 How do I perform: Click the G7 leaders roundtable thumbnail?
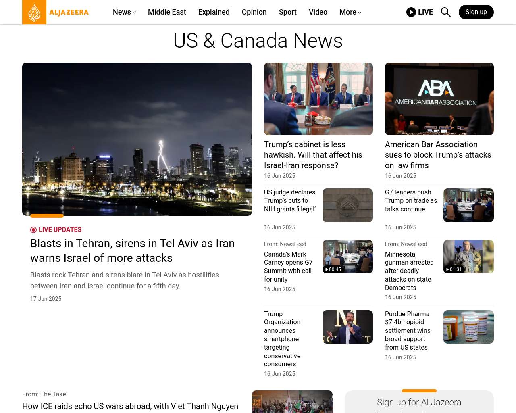(468, 205)
